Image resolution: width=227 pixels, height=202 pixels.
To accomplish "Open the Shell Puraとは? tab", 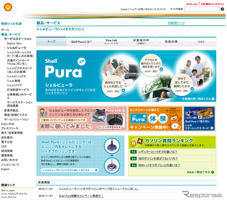I will (82, 41).
